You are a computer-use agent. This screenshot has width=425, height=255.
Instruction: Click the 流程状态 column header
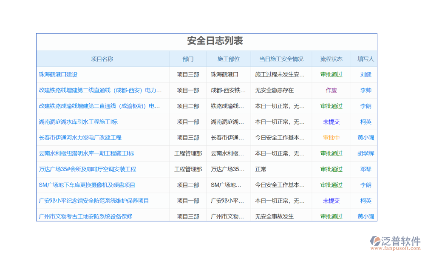click(x=331, y=59)
